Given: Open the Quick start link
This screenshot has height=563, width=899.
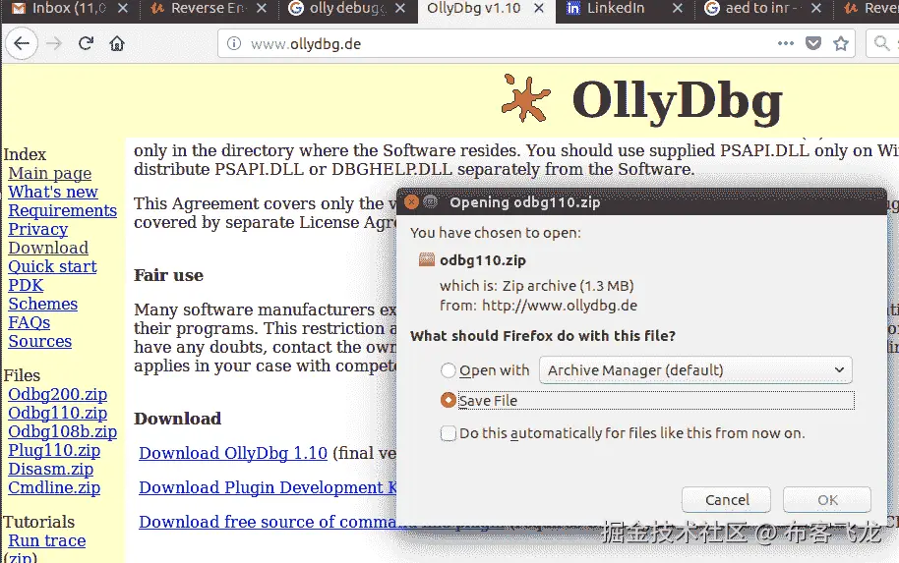Looking at the screenshot, I should pos(52,266).
